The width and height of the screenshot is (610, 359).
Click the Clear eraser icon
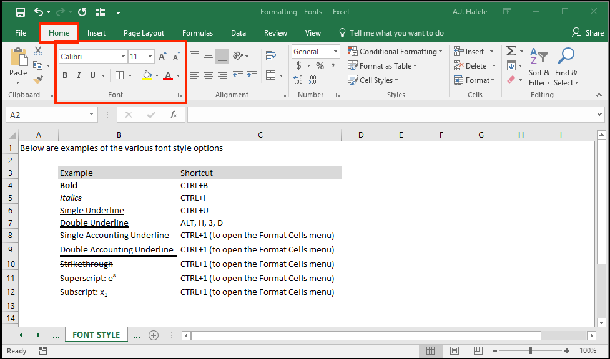tap(511, 80)
